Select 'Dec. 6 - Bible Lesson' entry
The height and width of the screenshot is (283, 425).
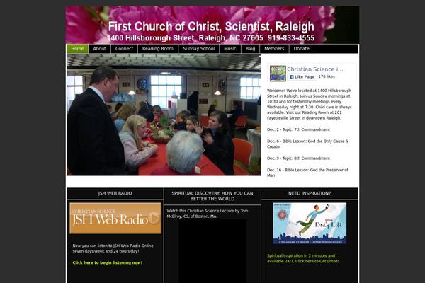(x=307, y=144)
